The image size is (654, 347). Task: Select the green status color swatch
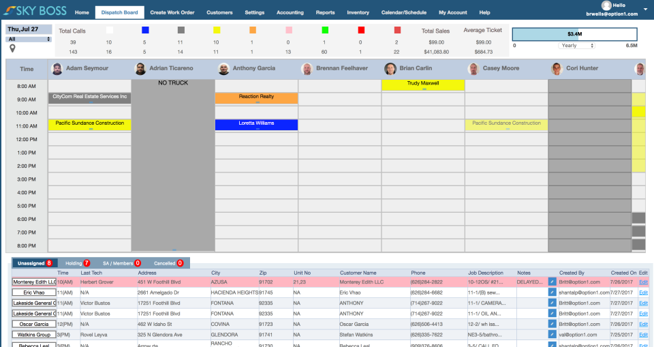click(x=325, y=30)
